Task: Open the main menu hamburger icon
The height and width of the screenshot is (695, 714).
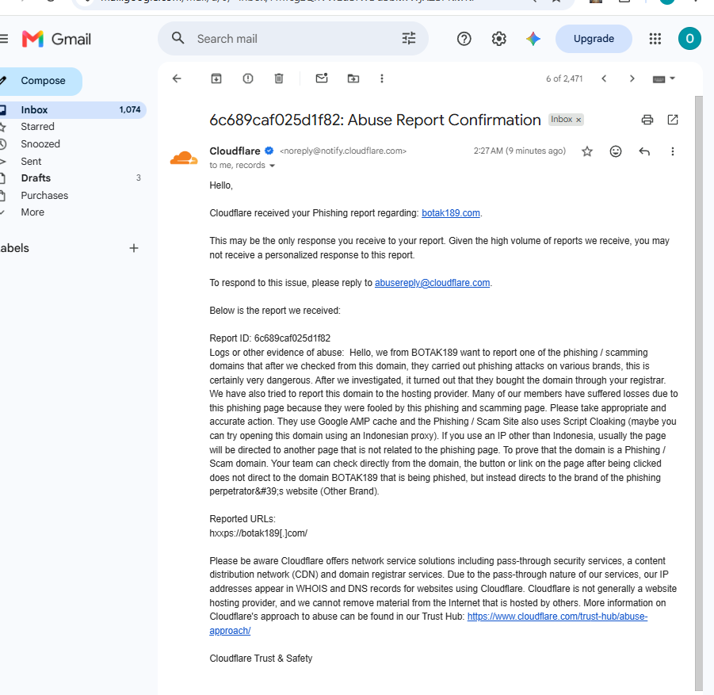Action: coord(4,39)
